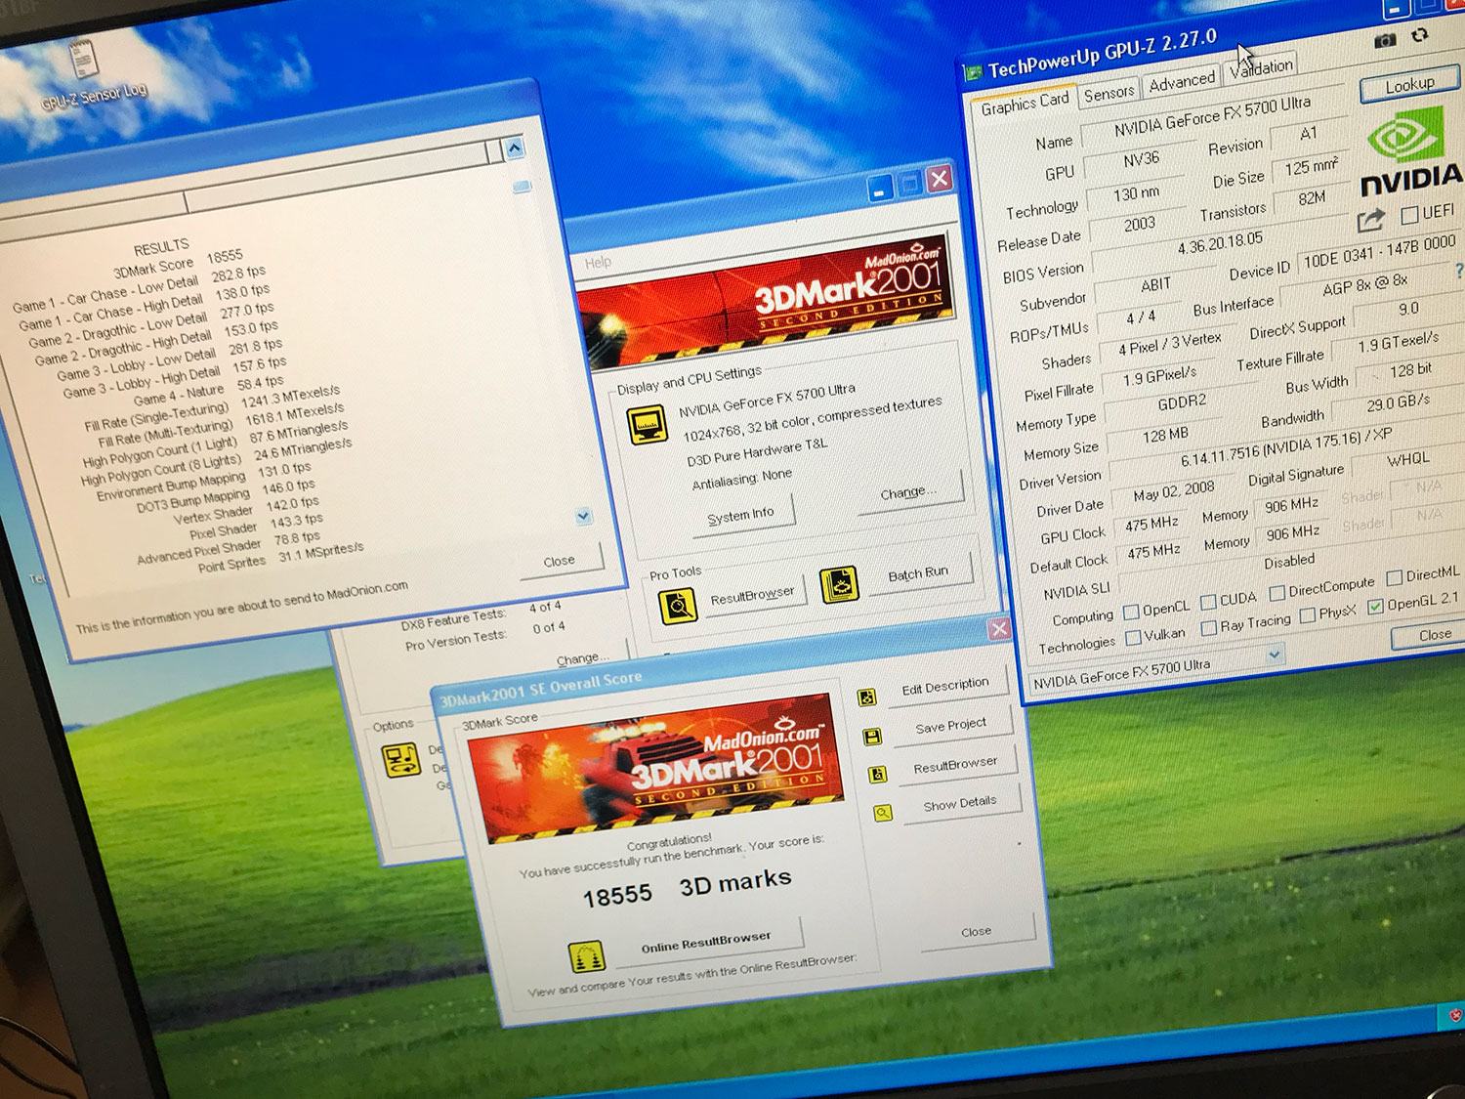Click the results list scroll down arrow
Image resolution: width=1465 pixels, height=1099 pixels.
point(583,516)
